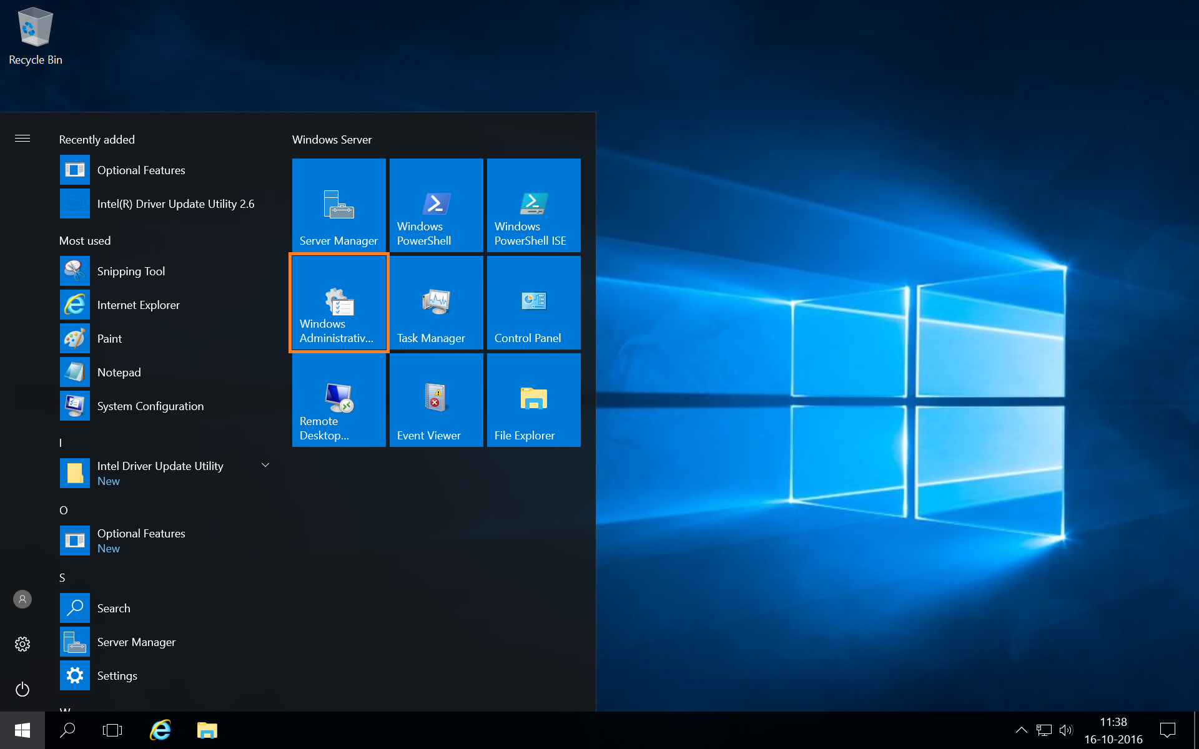Open the Settings gear in left rail
The height and width of the screenshot is (749, 1199).
[22, 644]
